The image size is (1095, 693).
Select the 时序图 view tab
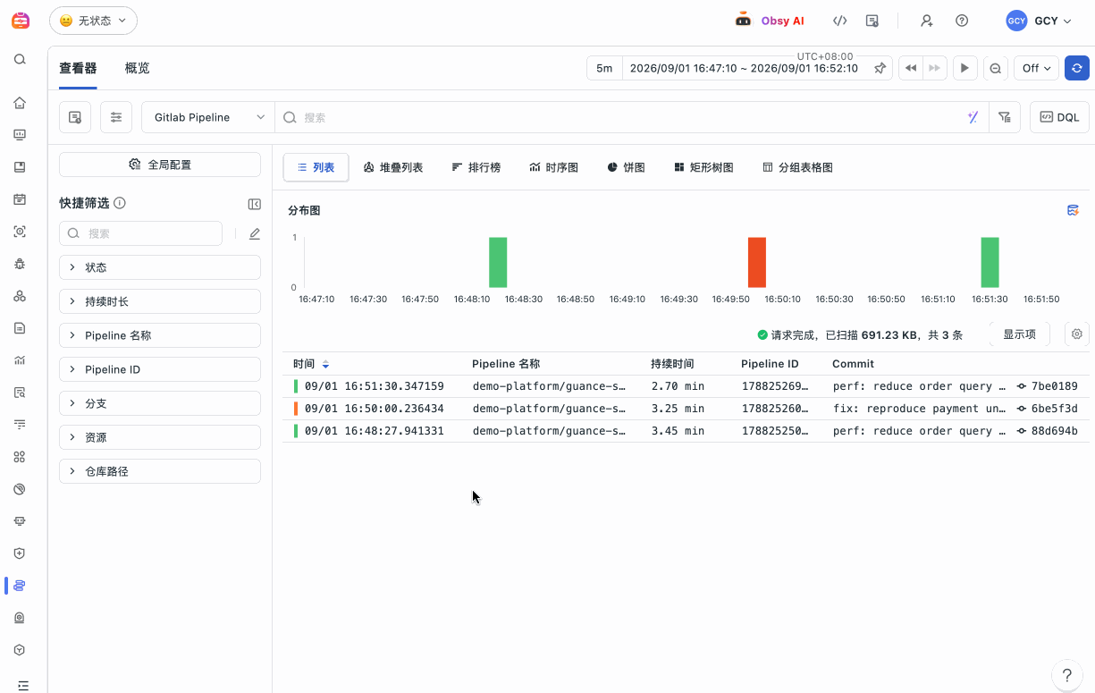[554, 167]
